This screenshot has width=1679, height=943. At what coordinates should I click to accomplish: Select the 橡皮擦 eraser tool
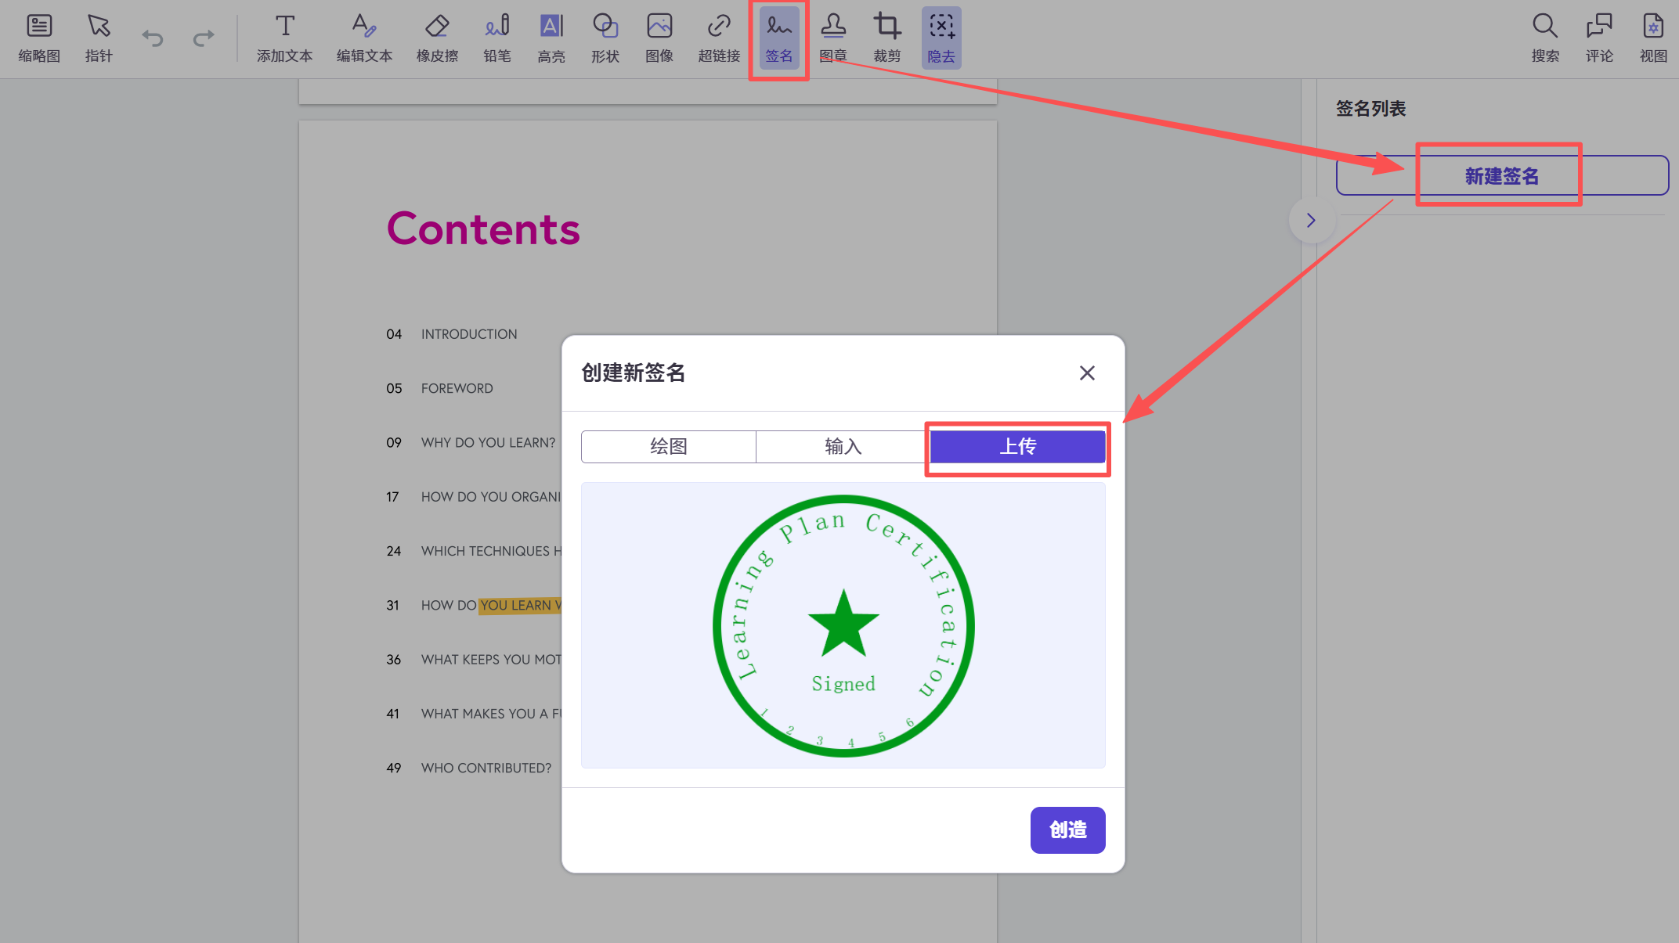(x=436, y=37)
